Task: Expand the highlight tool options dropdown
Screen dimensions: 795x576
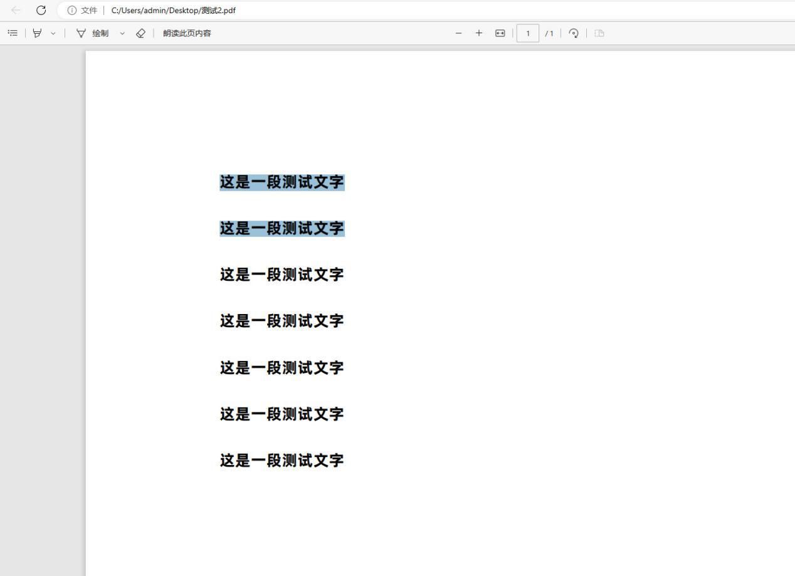Action: point(53,33)
